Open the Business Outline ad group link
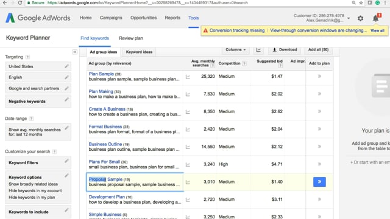 (x=105, y=144)
